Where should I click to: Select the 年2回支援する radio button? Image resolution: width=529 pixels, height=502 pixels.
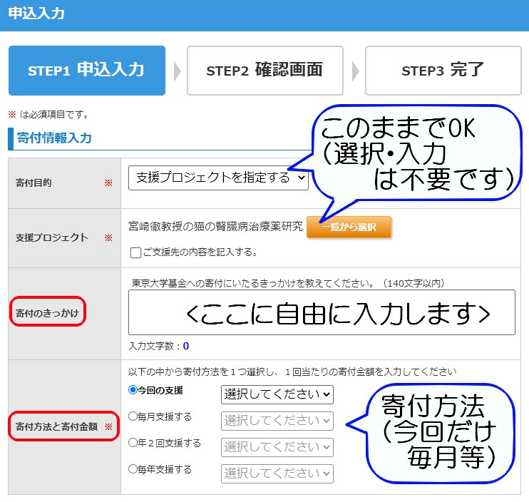133,443
